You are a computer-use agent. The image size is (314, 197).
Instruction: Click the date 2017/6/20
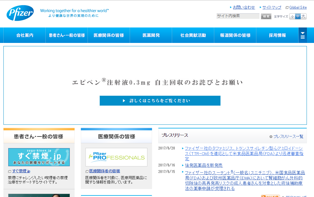(167, 148)
